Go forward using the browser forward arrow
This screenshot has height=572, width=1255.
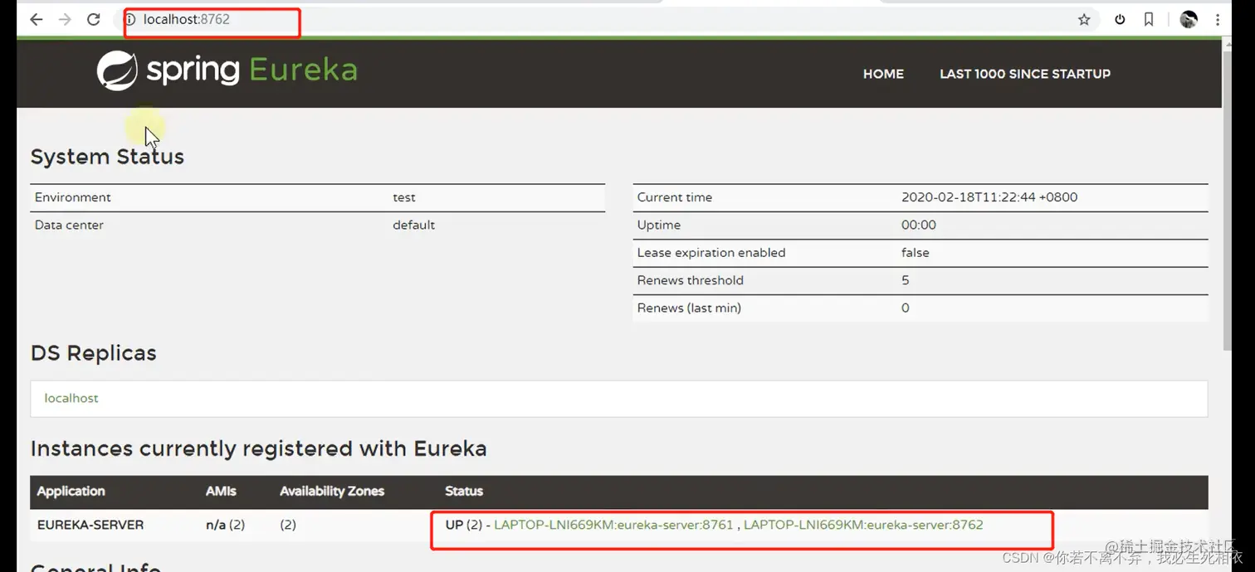tap(65, 19)
